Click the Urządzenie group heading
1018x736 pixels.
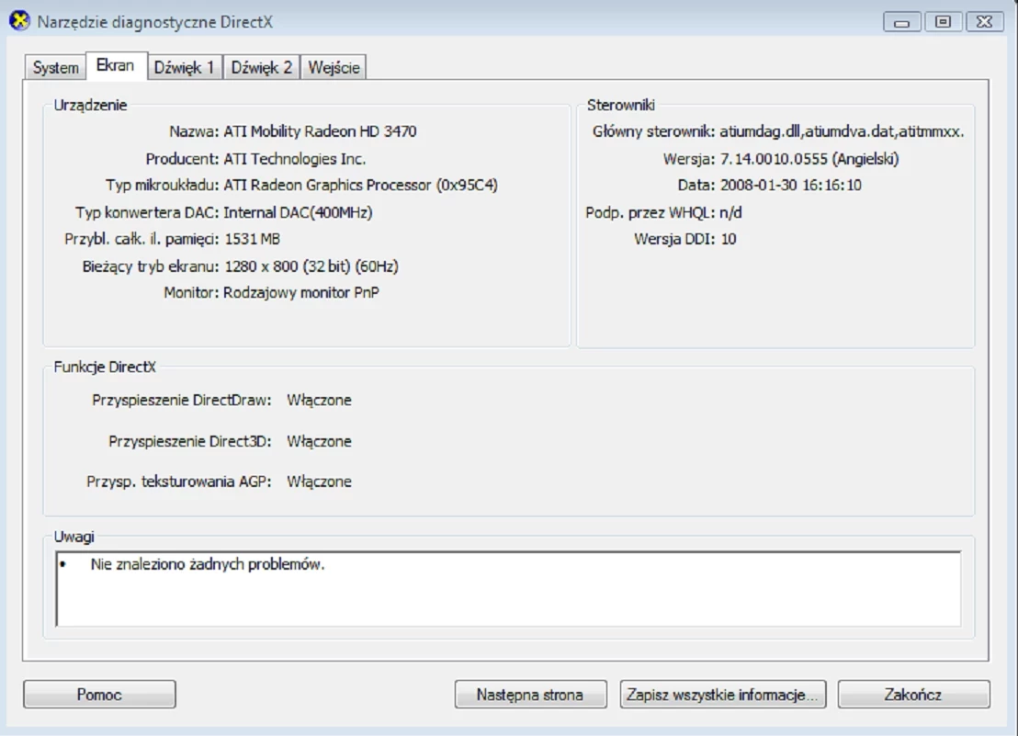(x=90, y=105)
